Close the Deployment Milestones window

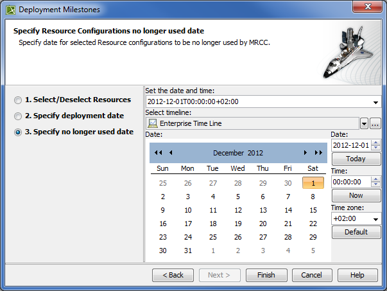(x=368, y=6)
